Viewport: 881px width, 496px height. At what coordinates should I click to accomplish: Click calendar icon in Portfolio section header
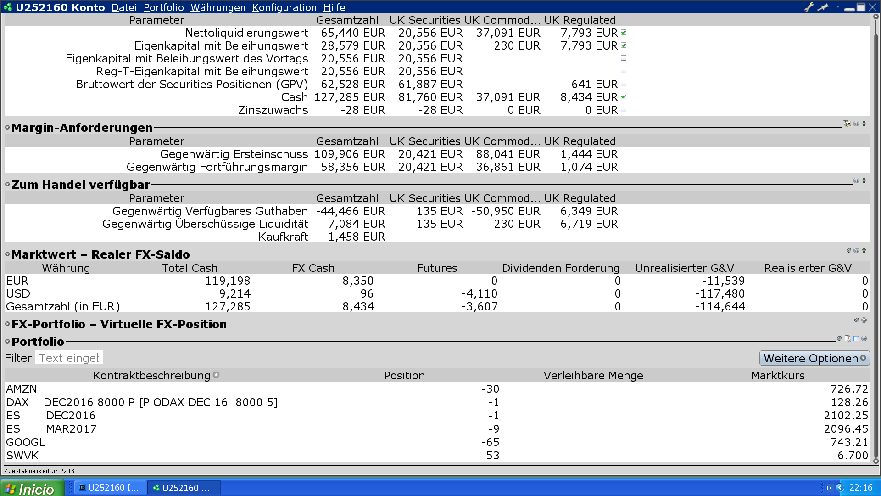pos(848,338)
